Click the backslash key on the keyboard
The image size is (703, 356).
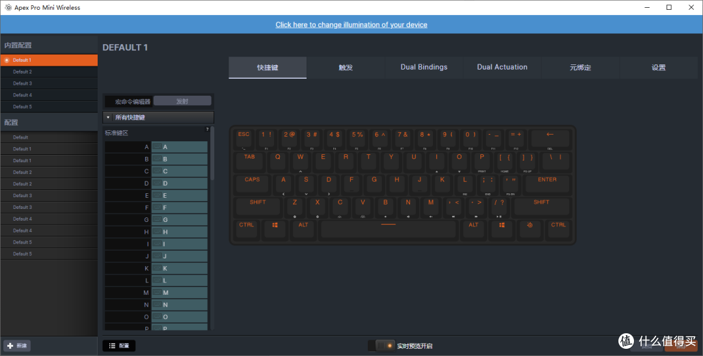click(x=556, y=161)
